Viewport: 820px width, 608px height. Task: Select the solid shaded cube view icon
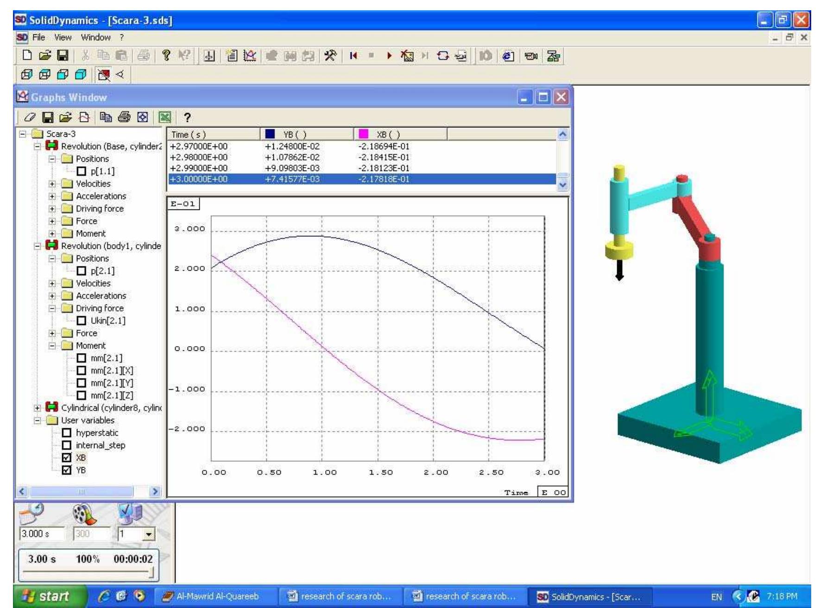(x=81, y=74)
